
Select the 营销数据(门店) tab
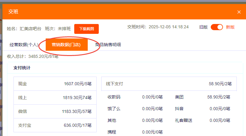(66, 45)
